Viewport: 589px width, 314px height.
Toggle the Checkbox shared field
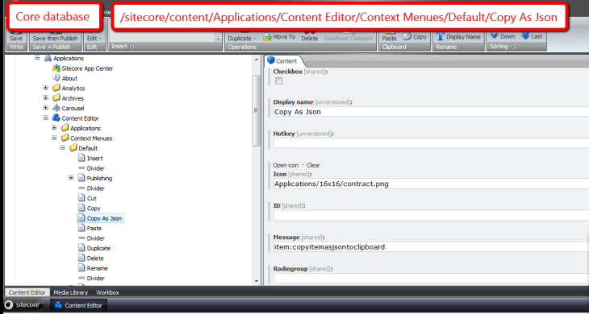click(x=278, y=81)
